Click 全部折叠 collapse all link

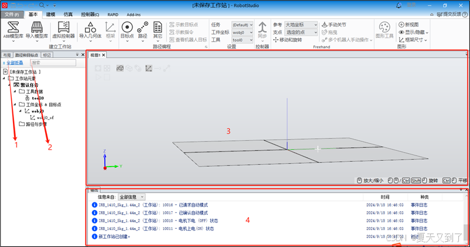15,63
